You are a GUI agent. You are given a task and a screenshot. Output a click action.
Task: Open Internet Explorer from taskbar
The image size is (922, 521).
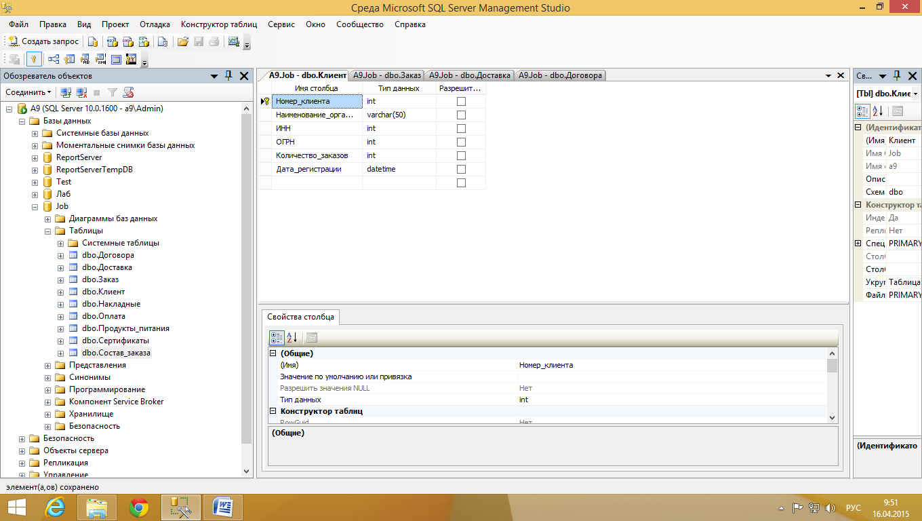coord(56,507)
